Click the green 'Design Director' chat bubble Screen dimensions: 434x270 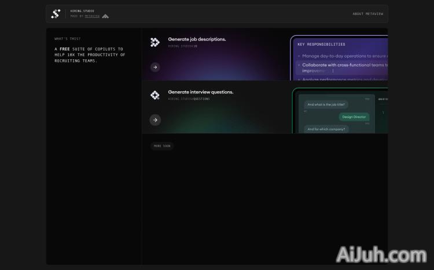[x=354, y=117]
